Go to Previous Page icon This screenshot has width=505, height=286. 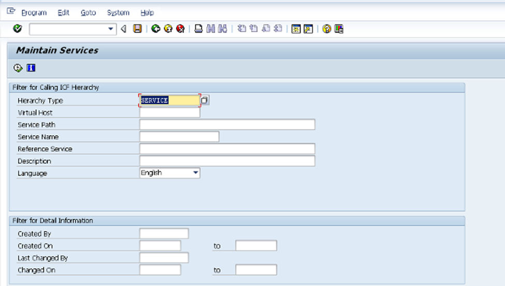pyautogui.click(x=254, y=28)
